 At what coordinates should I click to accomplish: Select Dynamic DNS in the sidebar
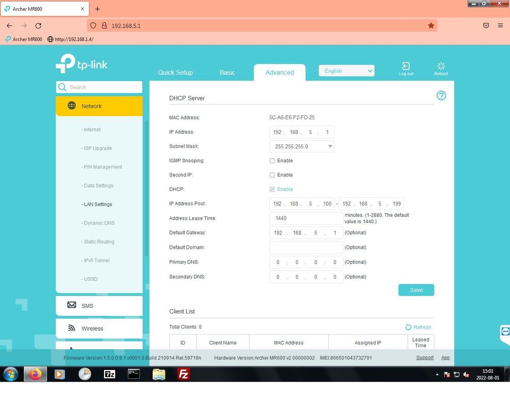pos(99,223)
